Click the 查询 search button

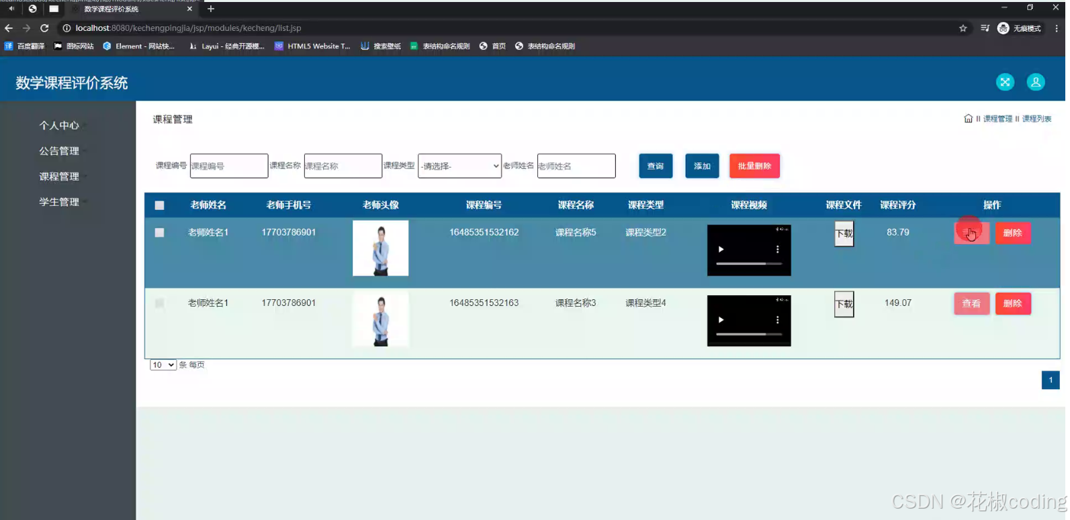click(656, 166)
